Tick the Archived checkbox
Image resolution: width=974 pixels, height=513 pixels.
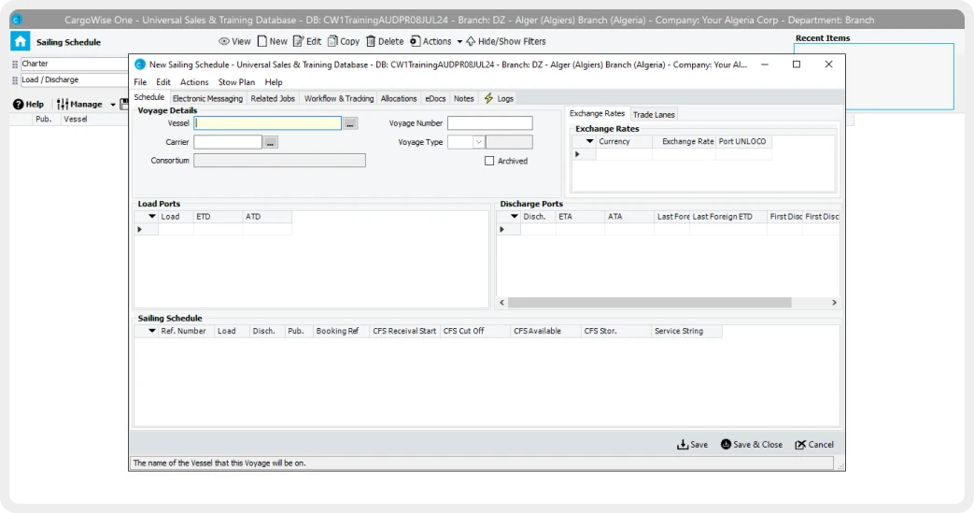[x=489, y=161]
